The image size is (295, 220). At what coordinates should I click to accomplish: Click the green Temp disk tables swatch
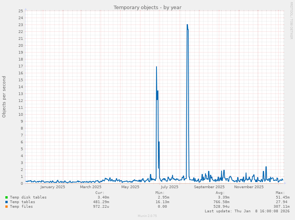7,197
